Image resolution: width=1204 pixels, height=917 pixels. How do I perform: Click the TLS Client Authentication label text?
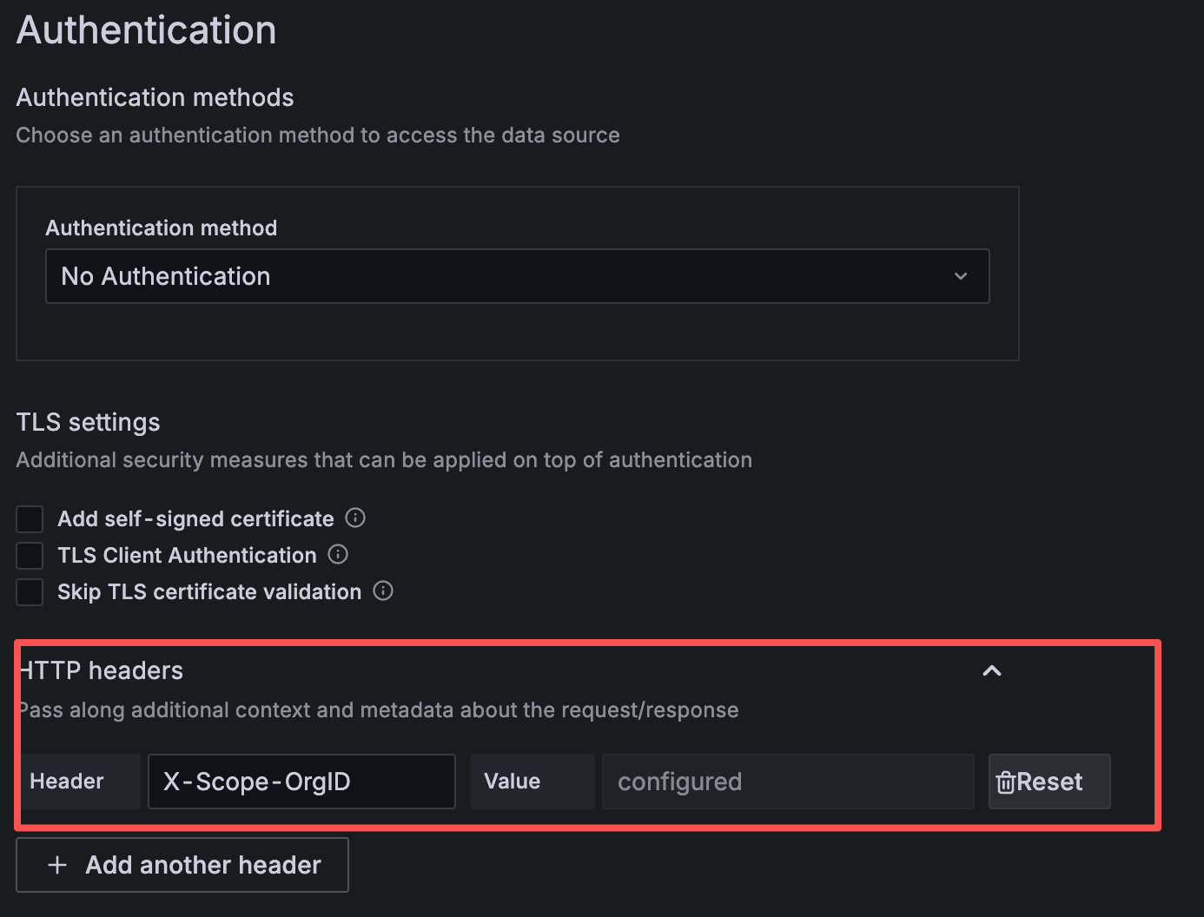click(x=187, y=556)
